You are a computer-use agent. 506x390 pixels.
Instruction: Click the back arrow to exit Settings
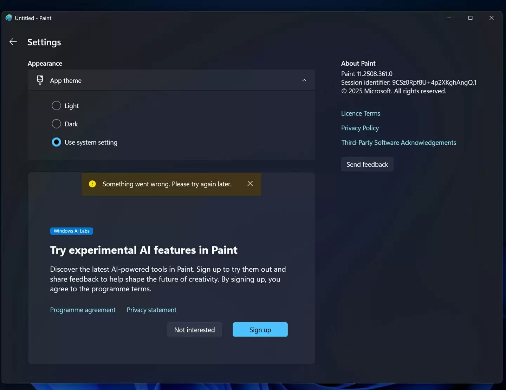click(x=13, y=42)
